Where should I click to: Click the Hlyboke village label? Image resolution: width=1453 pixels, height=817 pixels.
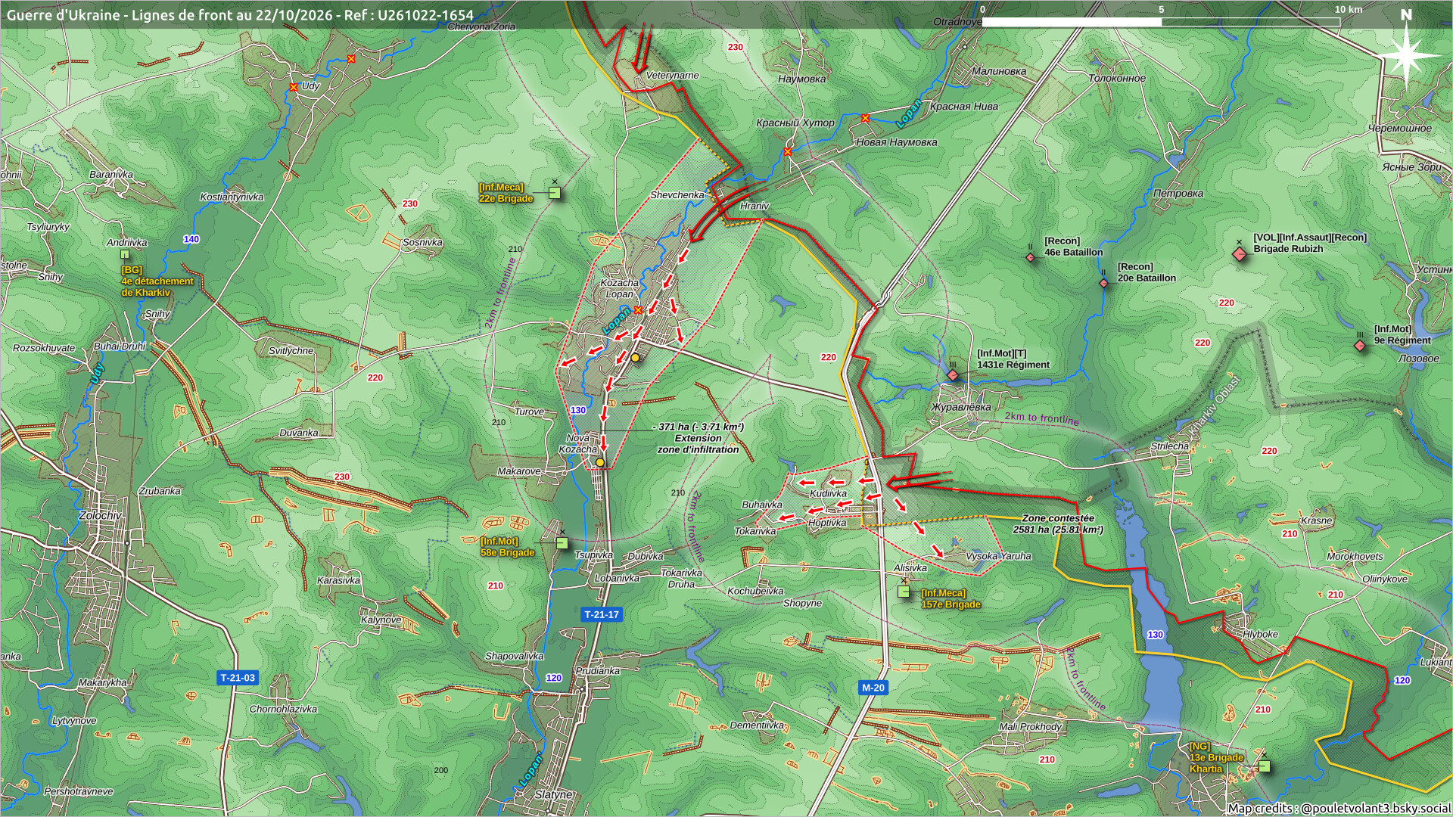[1261, 635]
